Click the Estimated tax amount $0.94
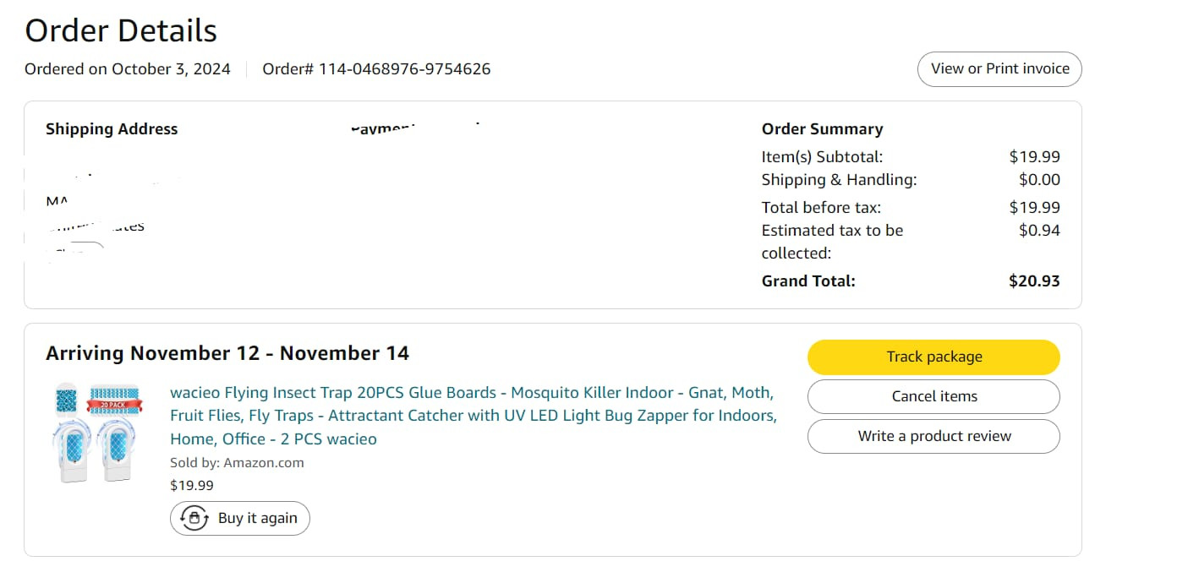This screenshot has width=1199, height=583. pyautogui.click(x=1039, y=231)
